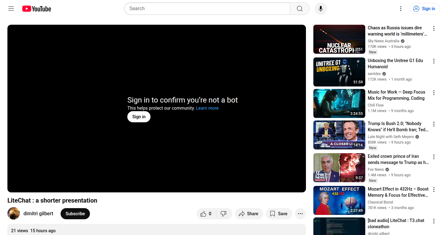The width and height of the screenshot is (445, 235).
Task: Open options for Chaos as Russia video
Action: pyautogui.click(x=434, y=28)
